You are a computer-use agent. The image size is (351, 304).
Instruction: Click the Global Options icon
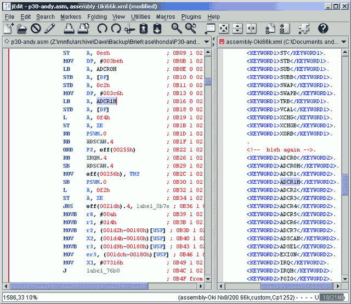(x=285, y=29)
